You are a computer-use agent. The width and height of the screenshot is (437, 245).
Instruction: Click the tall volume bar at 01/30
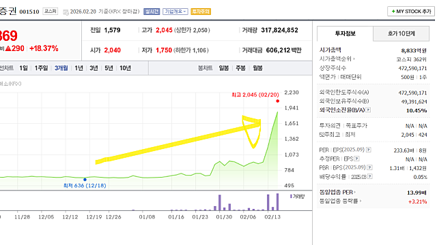(x=220, y=203)
